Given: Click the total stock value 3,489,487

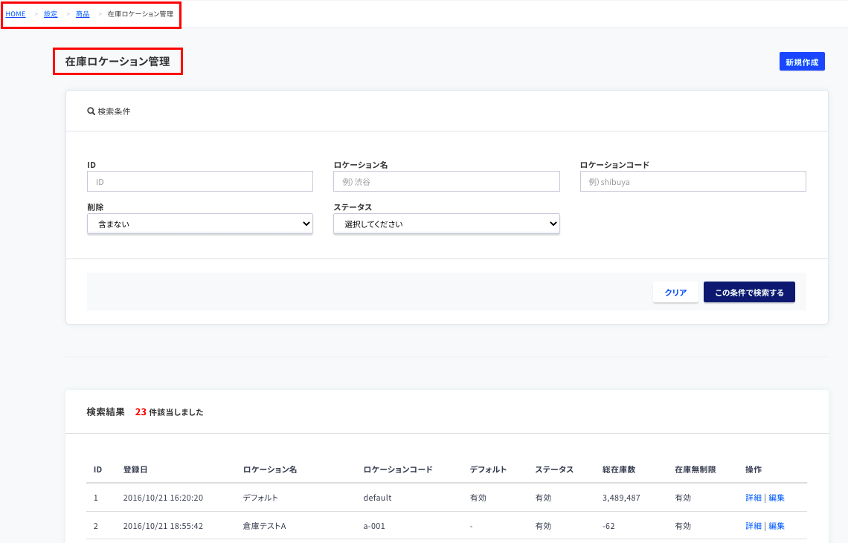Looking at the screenshot, I should [x=621, y=498].
